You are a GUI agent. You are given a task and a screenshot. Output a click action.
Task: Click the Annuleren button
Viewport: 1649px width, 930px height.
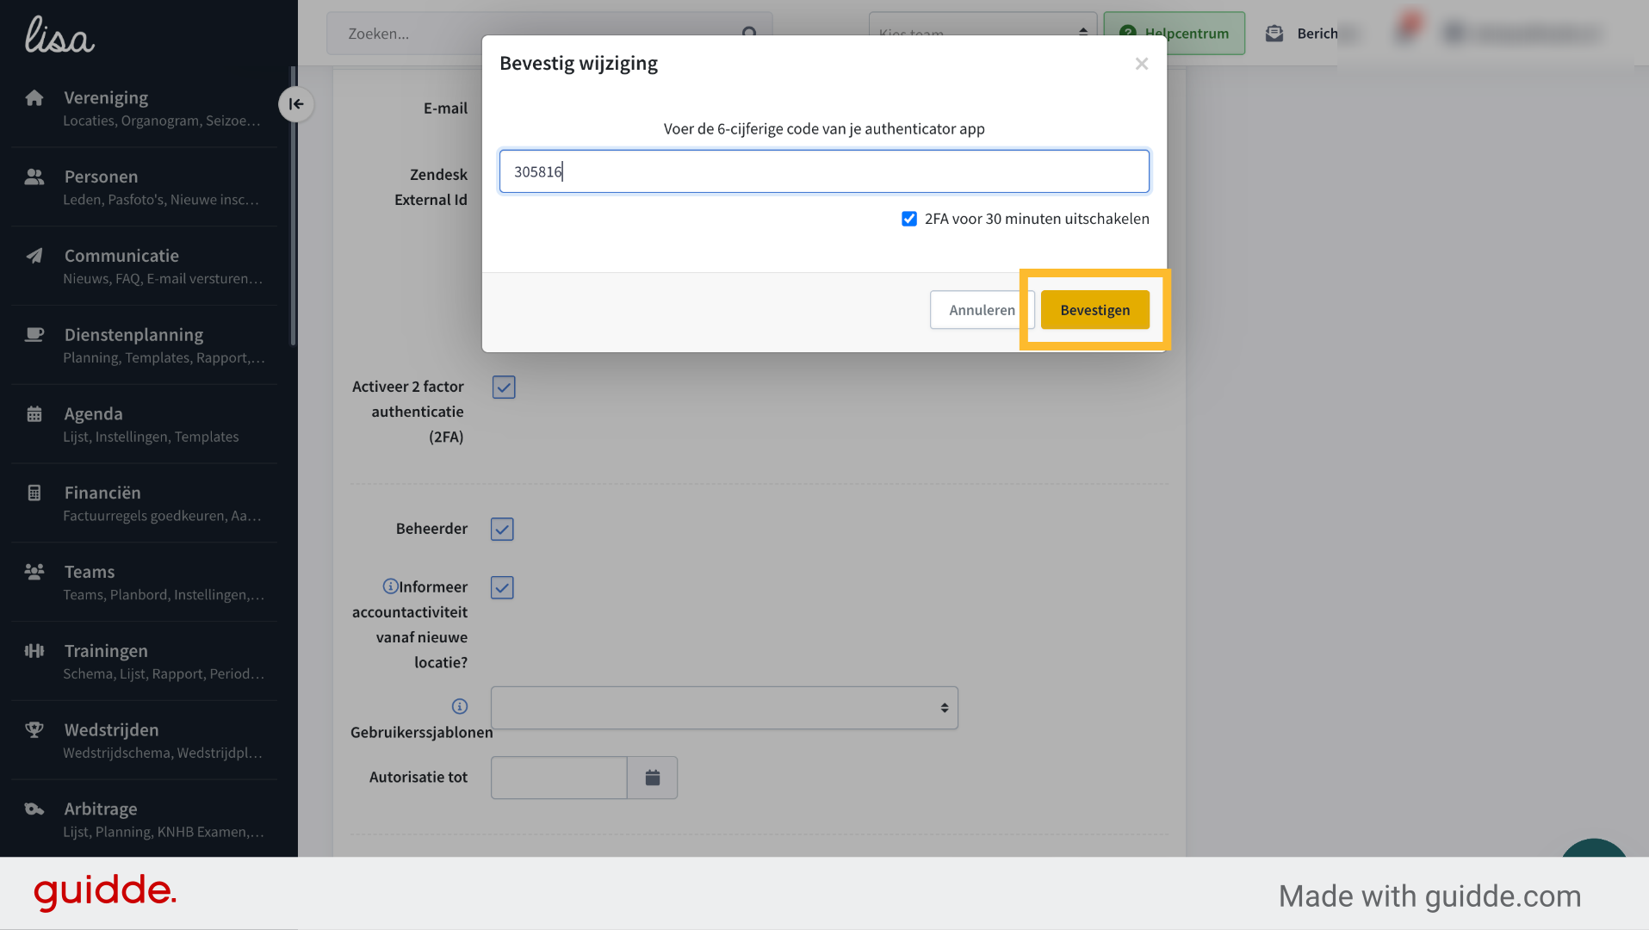pyautogui.click(x=982, y=310)
